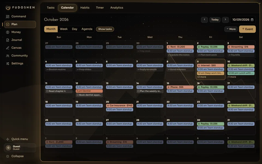This screenshot has height=164, width=262.
Task: Click the Today button
Action: click(215, 20)
